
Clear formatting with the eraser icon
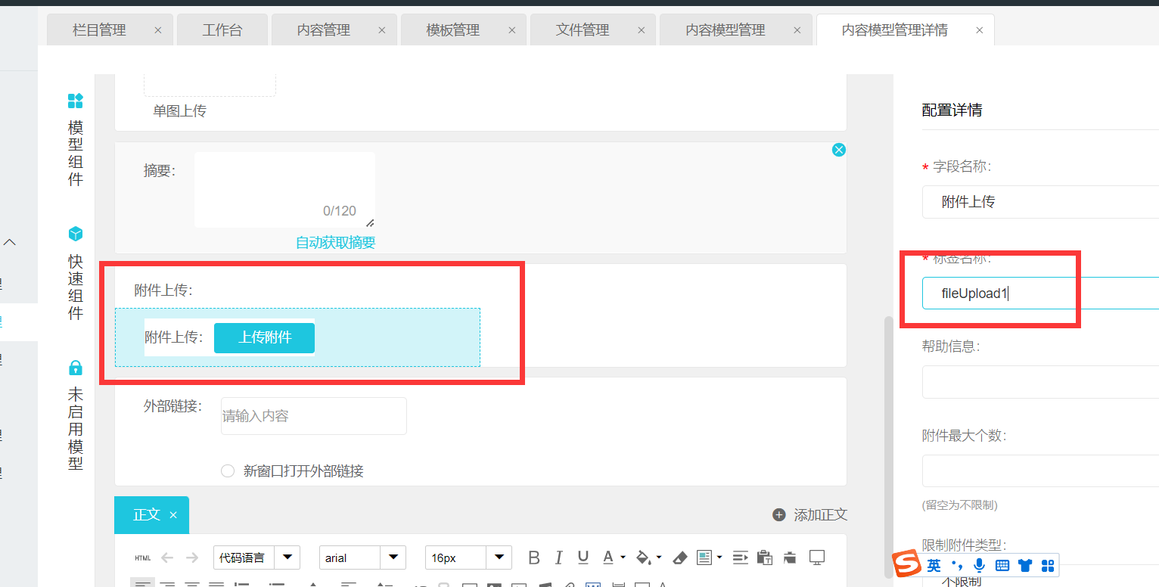click(x=679, y=558)
